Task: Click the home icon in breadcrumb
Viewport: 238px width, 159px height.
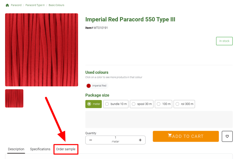Action: pyautogui.click(x=7, y=5)
